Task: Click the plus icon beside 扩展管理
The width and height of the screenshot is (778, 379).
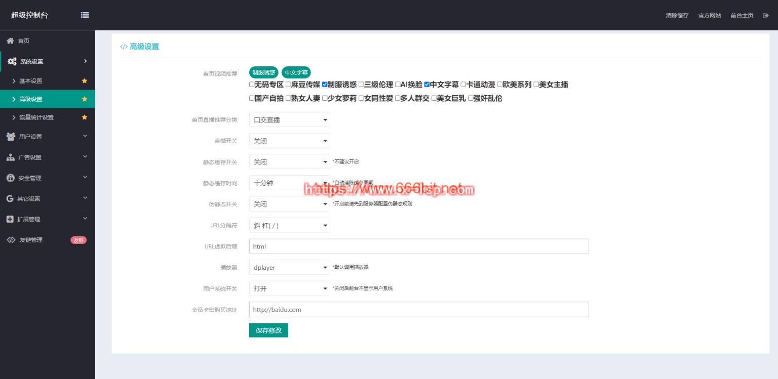Action: [x=10, y=219]
